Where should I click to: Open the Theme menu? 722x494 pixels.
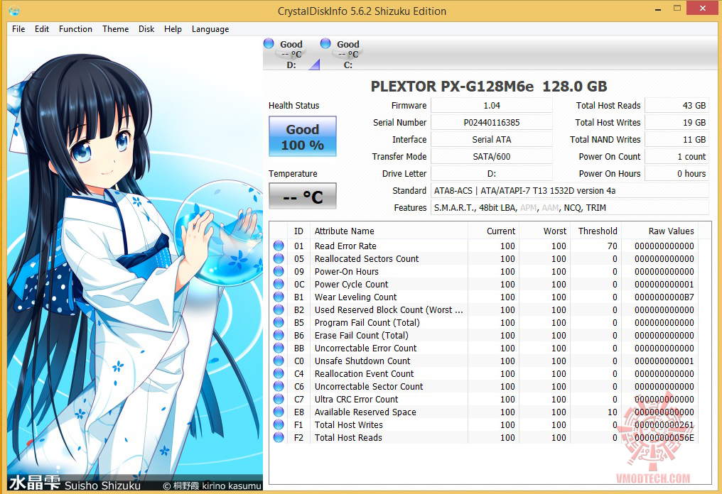116,29
